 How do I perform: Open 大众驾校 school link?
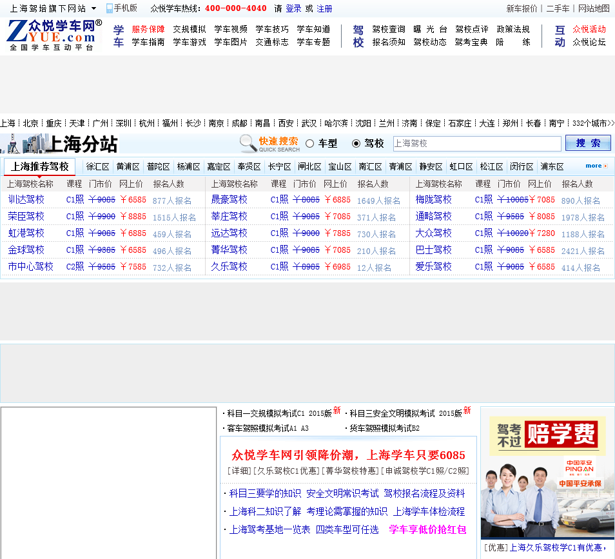[434, 233]
